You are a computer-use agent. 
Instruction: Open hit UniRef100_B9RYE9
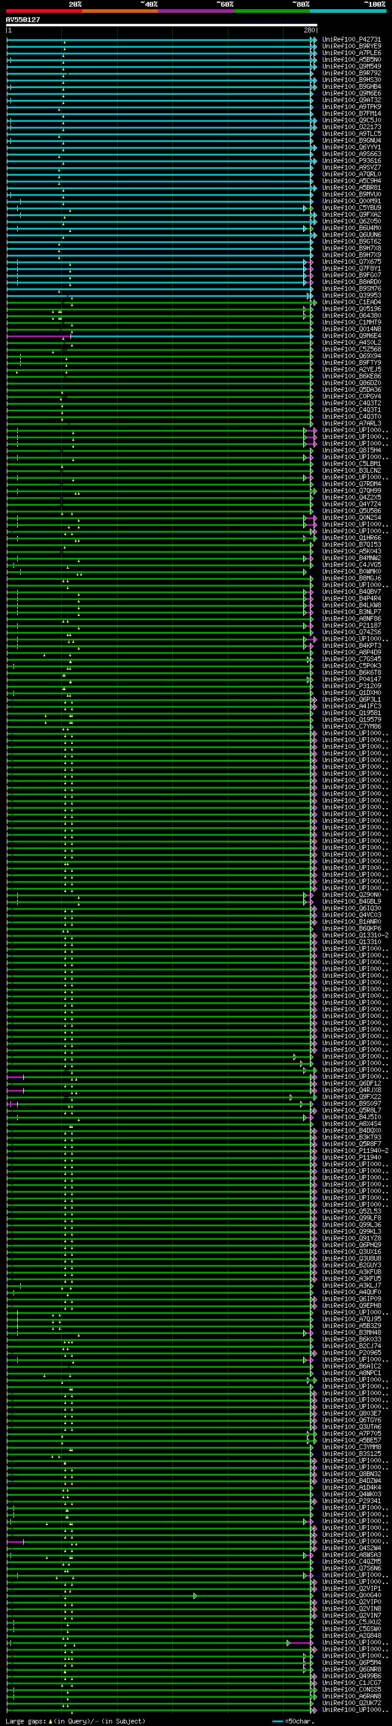pyautogui.click(x=351, y=47)
